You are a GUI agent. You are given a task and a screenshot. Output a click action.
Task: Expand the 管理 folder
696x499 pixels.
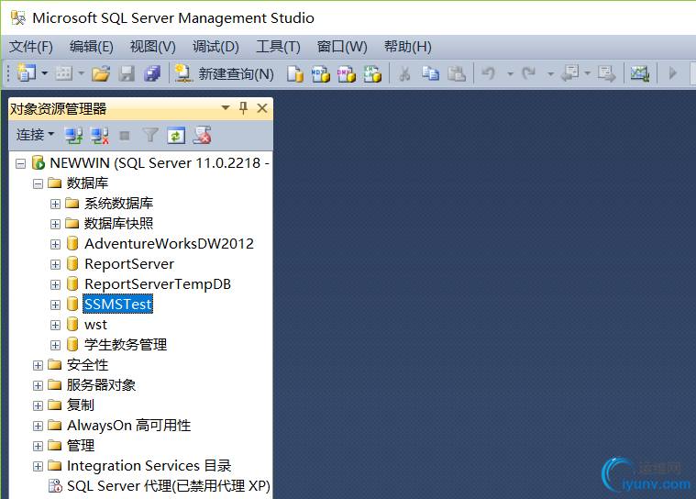(38, 446)
